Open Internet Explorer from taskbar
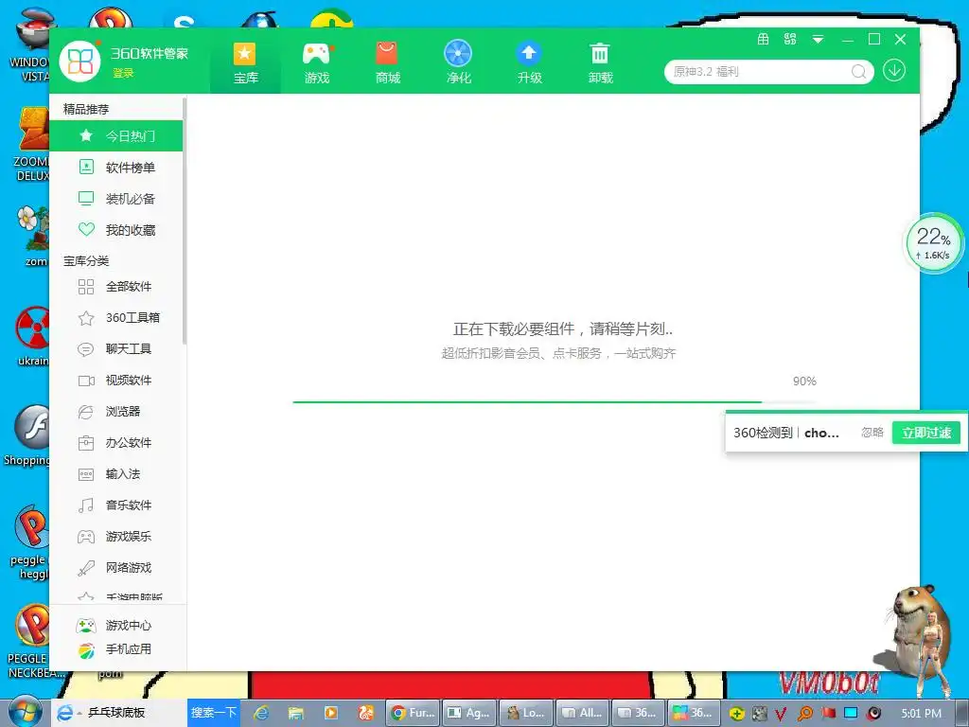Viewport: 969px width, 727px height. pos(262,712)
